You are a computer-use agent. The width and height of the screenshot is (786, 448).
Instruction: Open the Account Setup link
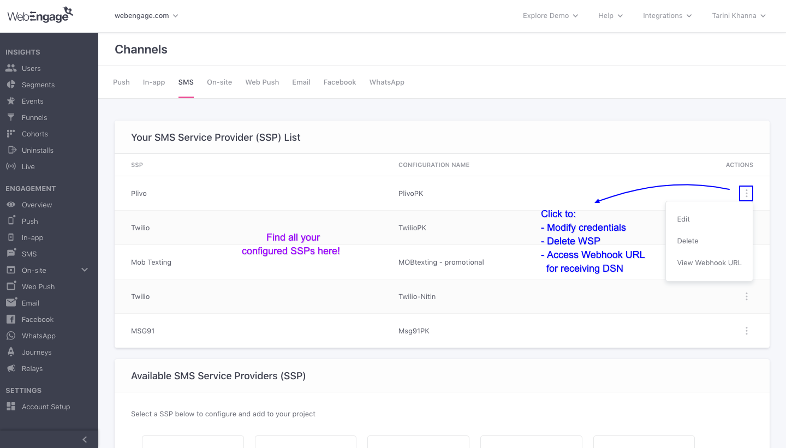coord(46,407)
